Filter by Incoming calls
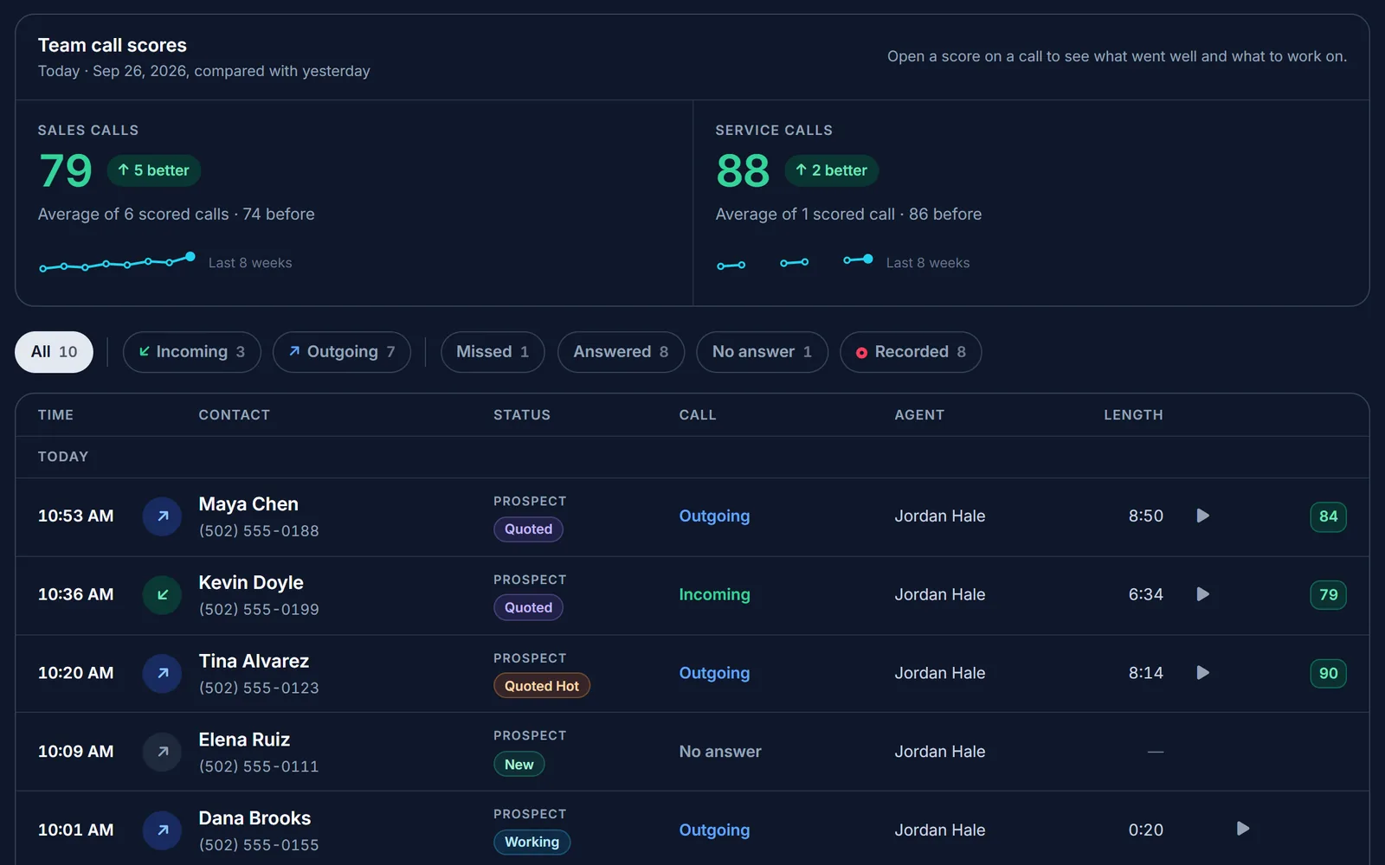The width and height of the screenshot is (1385, 865). tap(191, 352)
